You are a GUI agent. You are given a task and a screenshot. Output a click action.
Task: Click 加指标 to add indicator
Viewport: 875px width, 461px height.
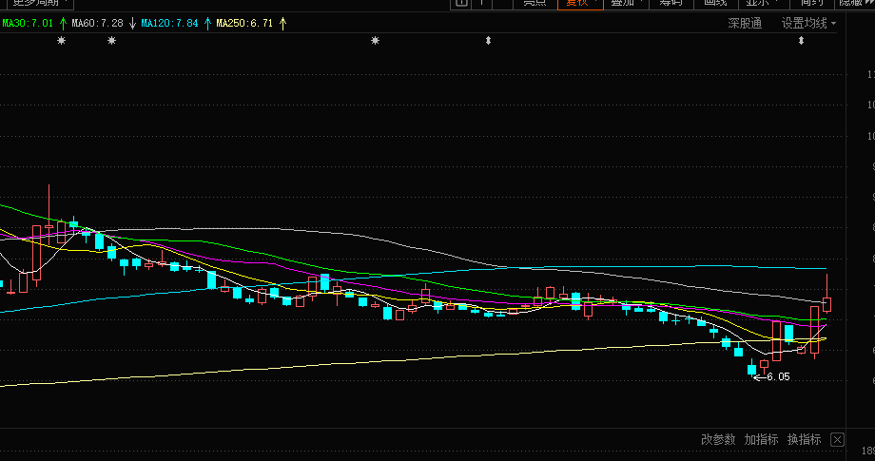click(761, 439)
